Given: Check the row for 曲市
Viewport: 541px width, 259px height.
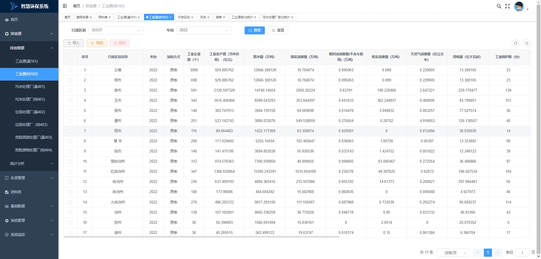Looking at the screenshot, I should pyautogui.click(x=70, y=90).
